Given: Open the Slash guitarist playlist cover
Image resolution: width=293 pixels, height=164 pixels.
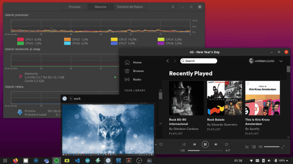Looking at the screenshot, I should click(x=186, y=98).
